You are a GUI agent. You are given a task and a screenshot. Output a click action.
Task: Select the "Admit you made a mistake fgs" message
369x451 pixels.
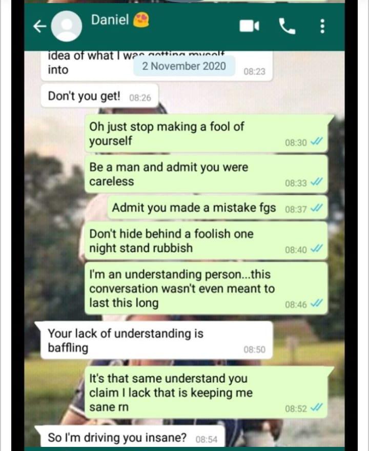218,208
